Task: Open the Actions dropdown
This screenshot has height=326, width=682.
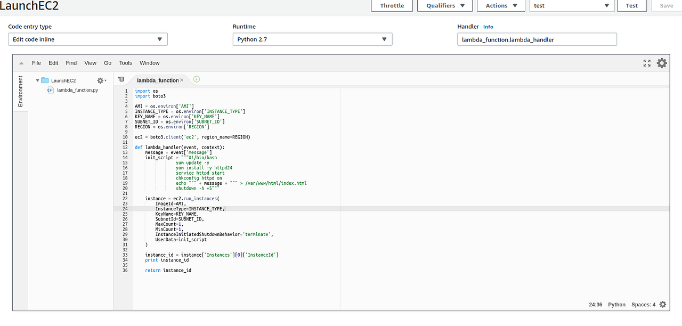Action: pos(500,6)
